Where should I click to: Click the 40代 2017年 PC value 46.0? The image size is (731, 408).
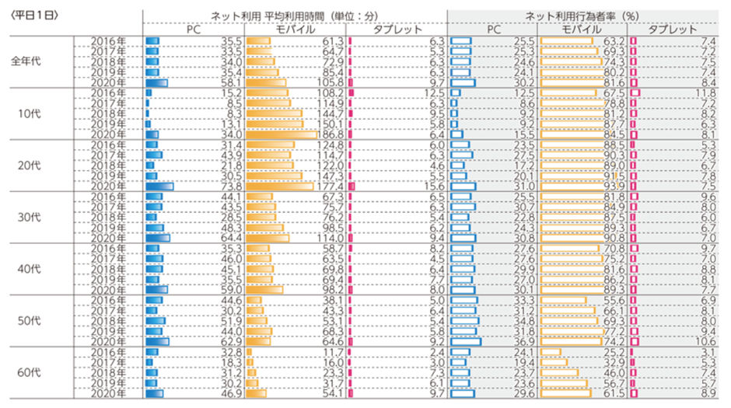(231, 259)
